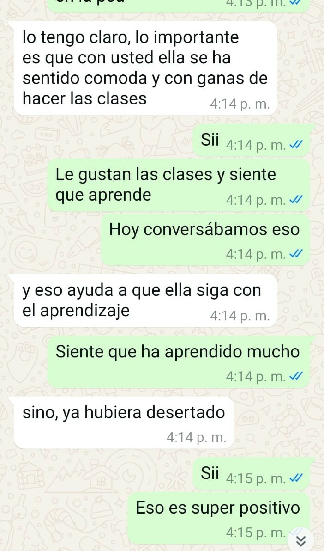This screenshot has height=551, width=324.
Task: Tap the message 'y eso ayuda a que ella siga'
Action: pos(145,301)
